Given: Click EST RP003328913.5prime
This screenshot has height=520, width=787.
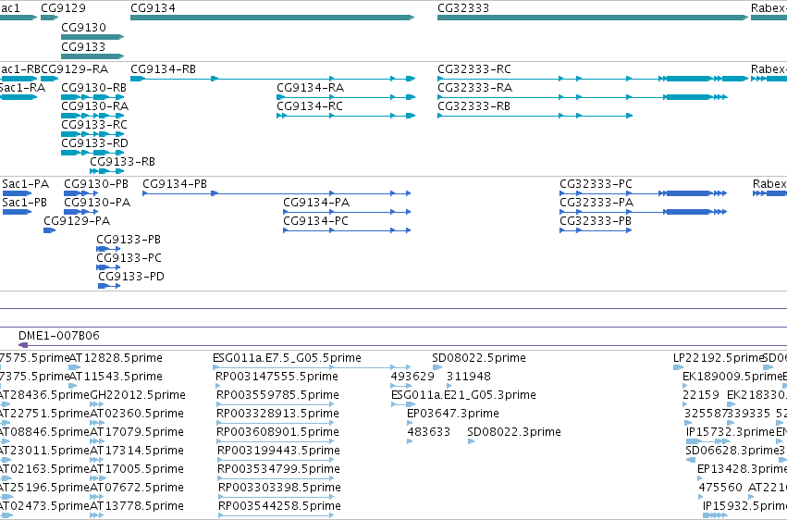Looking at the screenshot, I should point(277,415).
